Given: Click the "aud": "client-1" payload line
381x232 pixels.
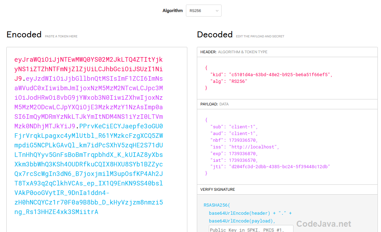Looking at the screenshot, I should 234,134.
